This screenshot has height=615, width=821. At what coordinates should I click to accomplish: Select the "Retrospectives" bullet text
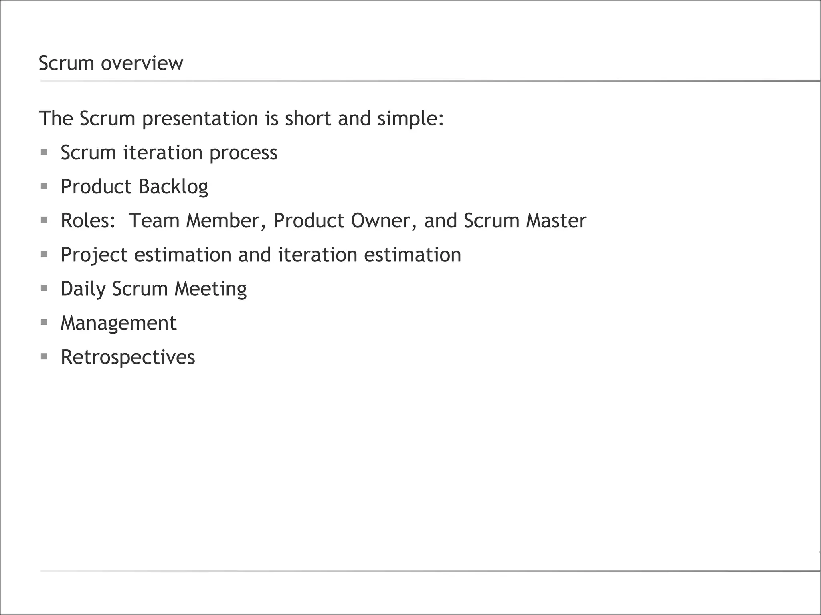click(x=127, y=357)
